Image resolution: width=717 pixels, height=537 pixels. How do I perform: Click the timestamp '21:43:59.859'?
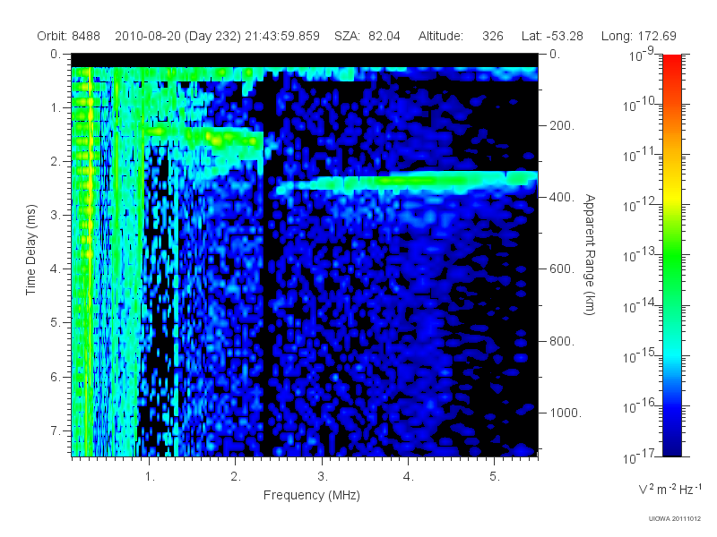point(282,36)
